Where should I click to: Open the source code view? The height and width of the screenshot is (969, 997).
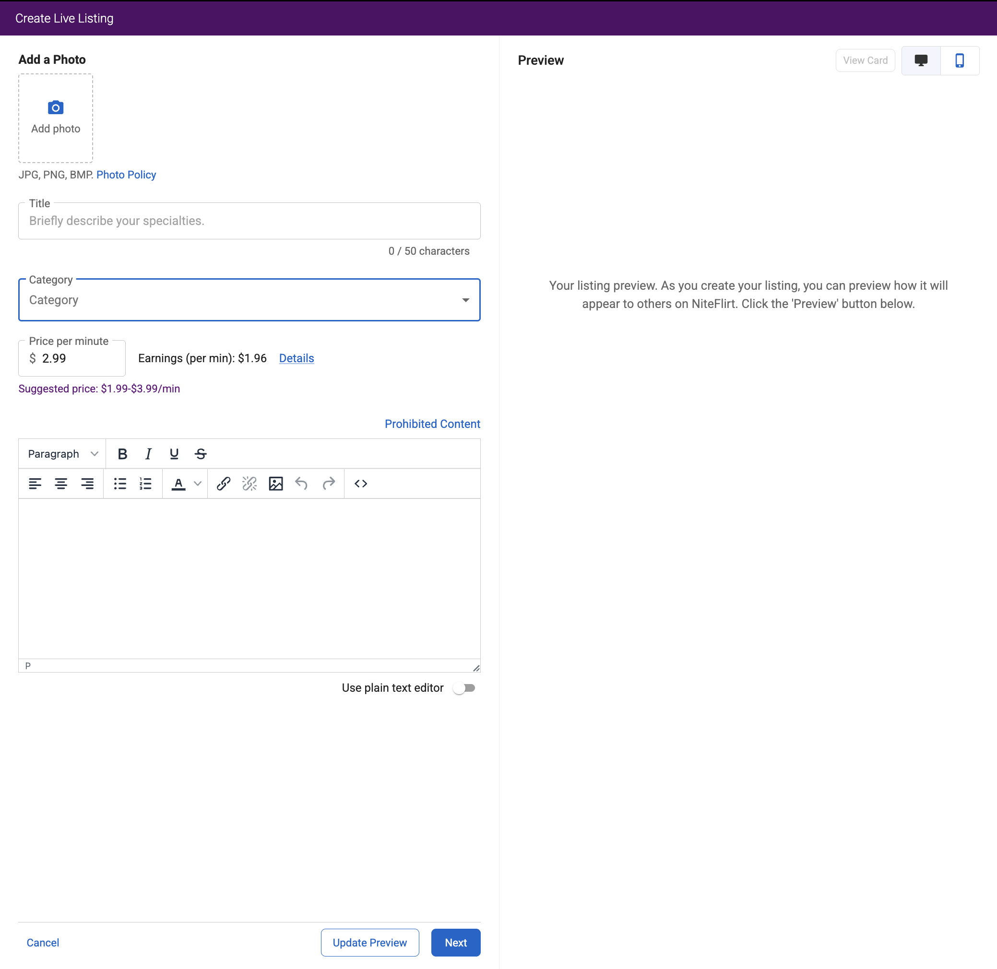tap(361, 484)
